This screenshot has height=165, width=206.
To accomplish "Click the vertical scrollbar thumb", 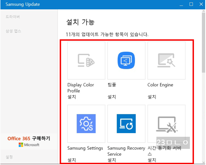I will pos(204,43).
